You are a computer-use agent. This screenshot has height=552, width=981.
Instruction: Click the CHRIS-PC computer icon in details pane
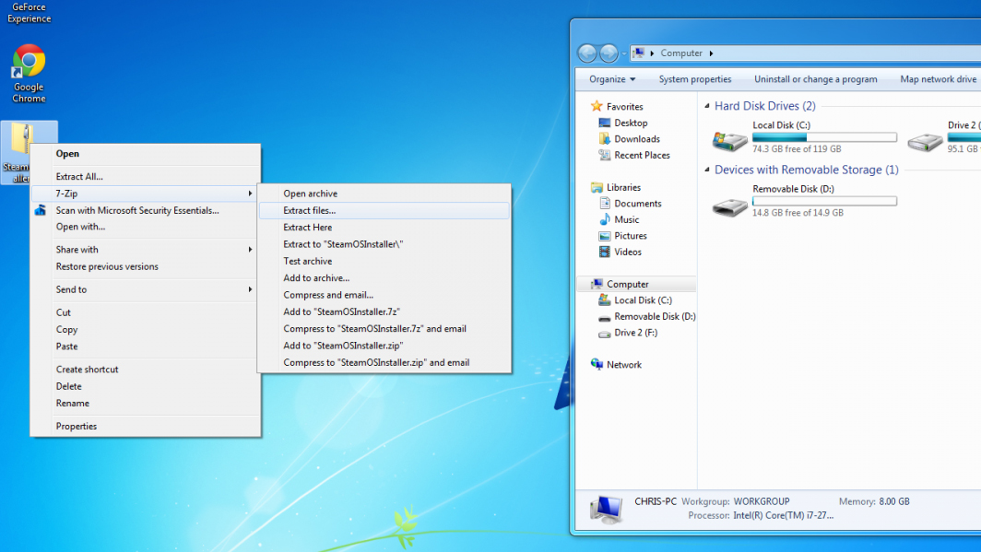pos(606,509)
